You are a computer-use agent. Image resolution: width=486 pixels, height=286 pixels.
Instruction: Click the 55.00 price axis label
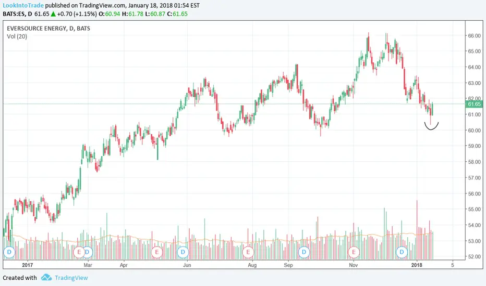point(475,210)
